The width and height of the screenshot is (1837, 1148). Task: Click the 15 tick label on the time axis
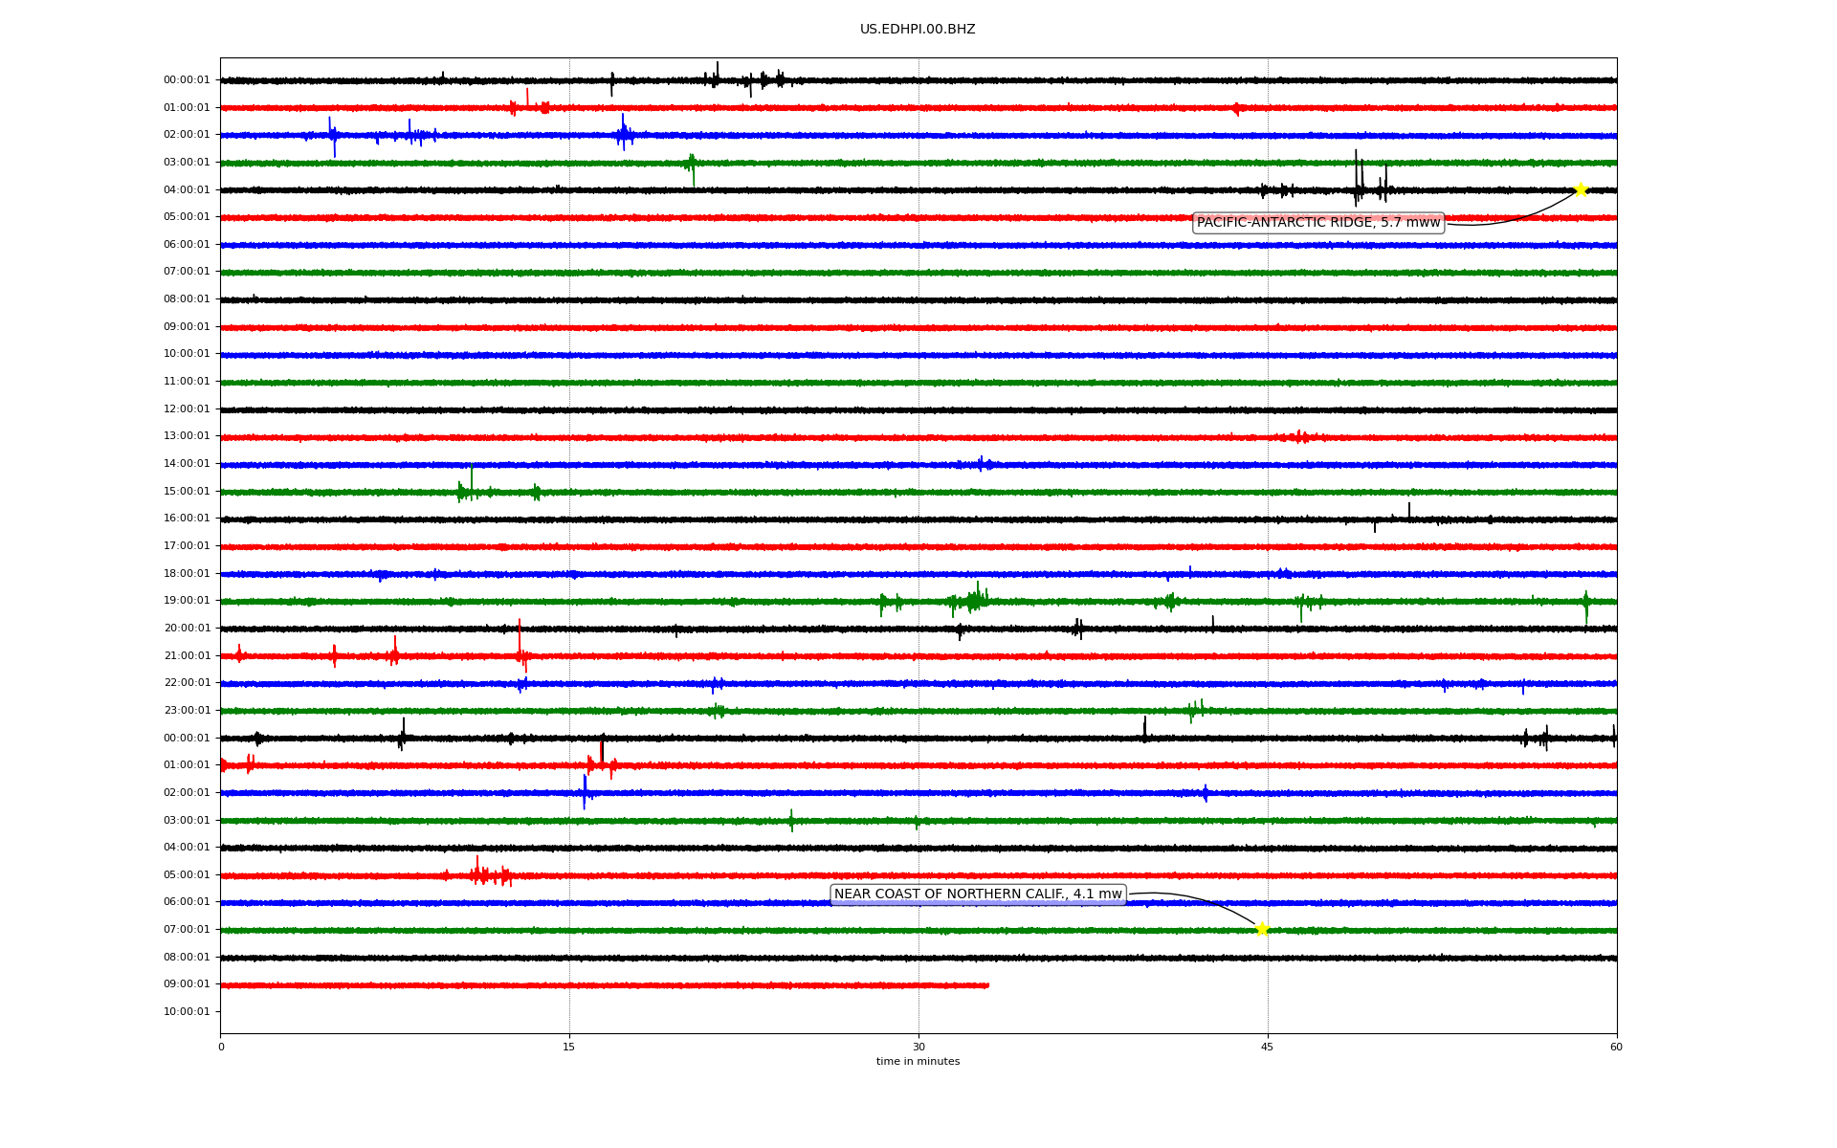point(569,1047)
